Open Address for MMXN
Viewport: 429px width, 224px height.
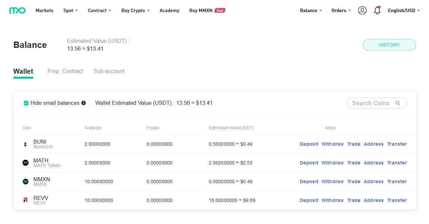click(374, 181)
